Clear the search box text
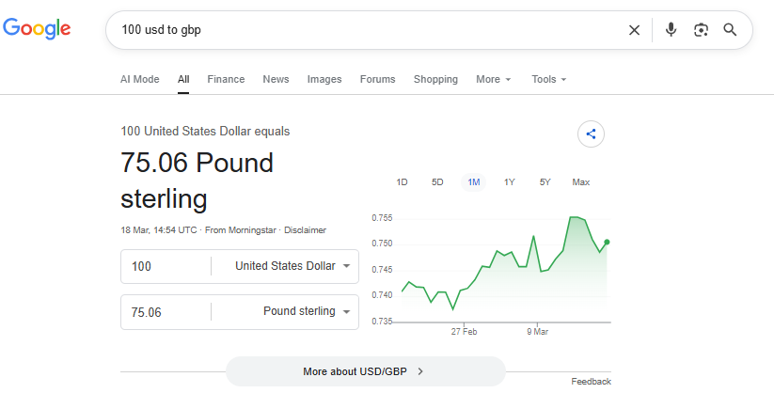Viewport: 774px width, 393px height. click(x=634, y=30)
